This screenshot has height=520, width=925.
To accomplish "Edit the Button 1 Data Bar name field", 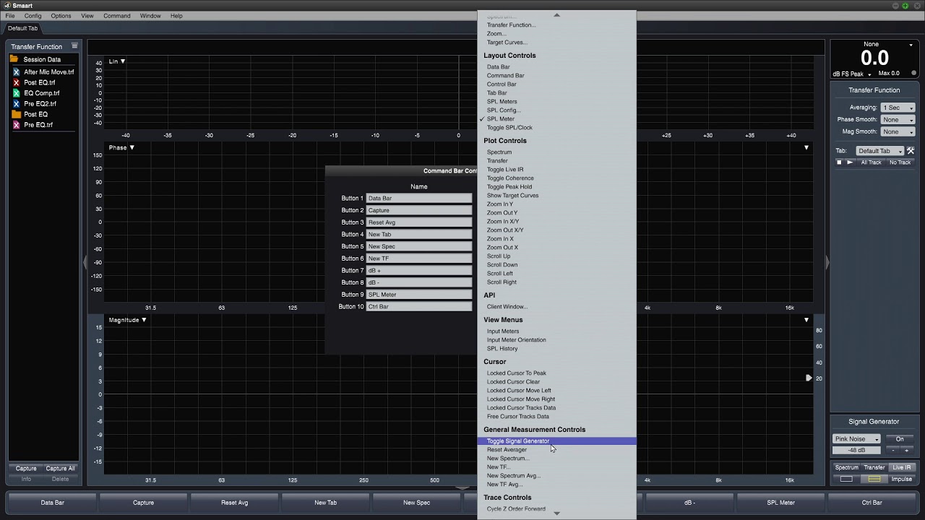I will [419, 199].
